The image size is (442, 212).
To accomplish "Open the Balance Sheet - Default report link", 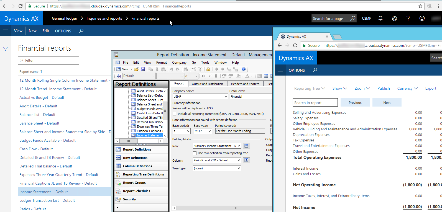I will [x=39, y=123].
